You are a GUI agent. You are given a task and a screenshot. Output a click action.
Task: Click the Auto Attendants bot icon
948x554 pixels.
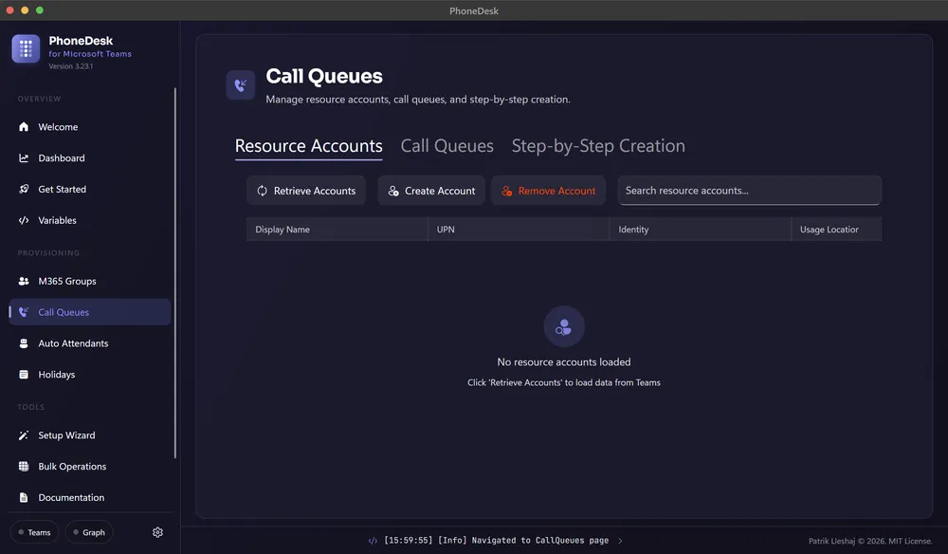(x=24, y=343)
